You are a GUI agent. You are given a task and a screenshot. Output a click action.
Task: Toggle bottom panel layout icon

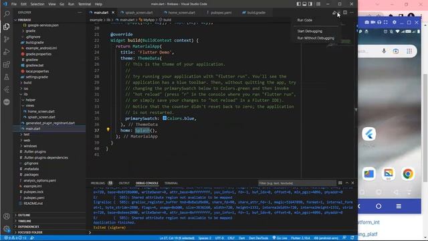(x=305, y=4)
